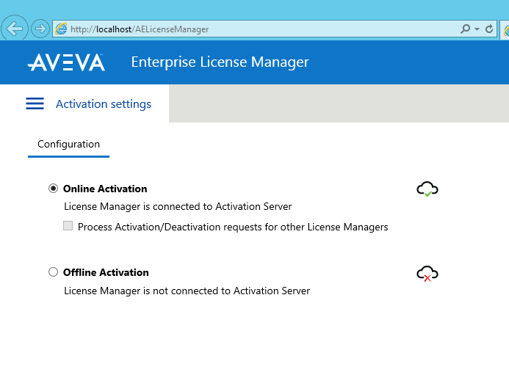509x372 pixels.
Task: Click the magnifier search icon in address bar
Action: pos(465,29)
